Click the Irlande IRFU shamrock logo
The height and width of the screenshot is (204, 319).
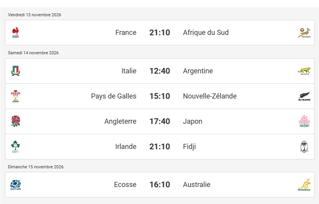(16, 147)
